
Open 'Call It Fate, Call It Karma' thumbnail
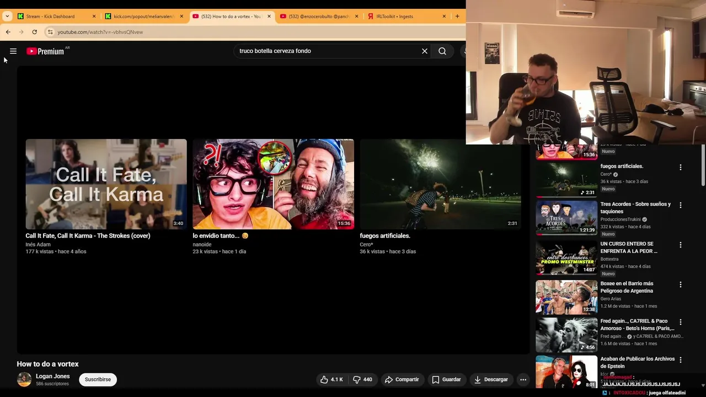point(106,184)
